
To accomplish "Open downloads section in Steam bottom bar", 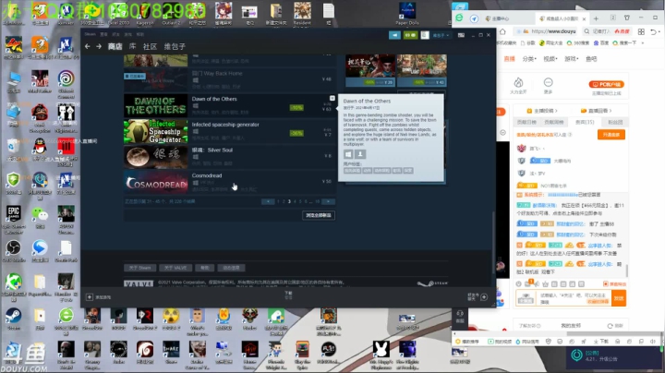I will [x=288, y=295].
